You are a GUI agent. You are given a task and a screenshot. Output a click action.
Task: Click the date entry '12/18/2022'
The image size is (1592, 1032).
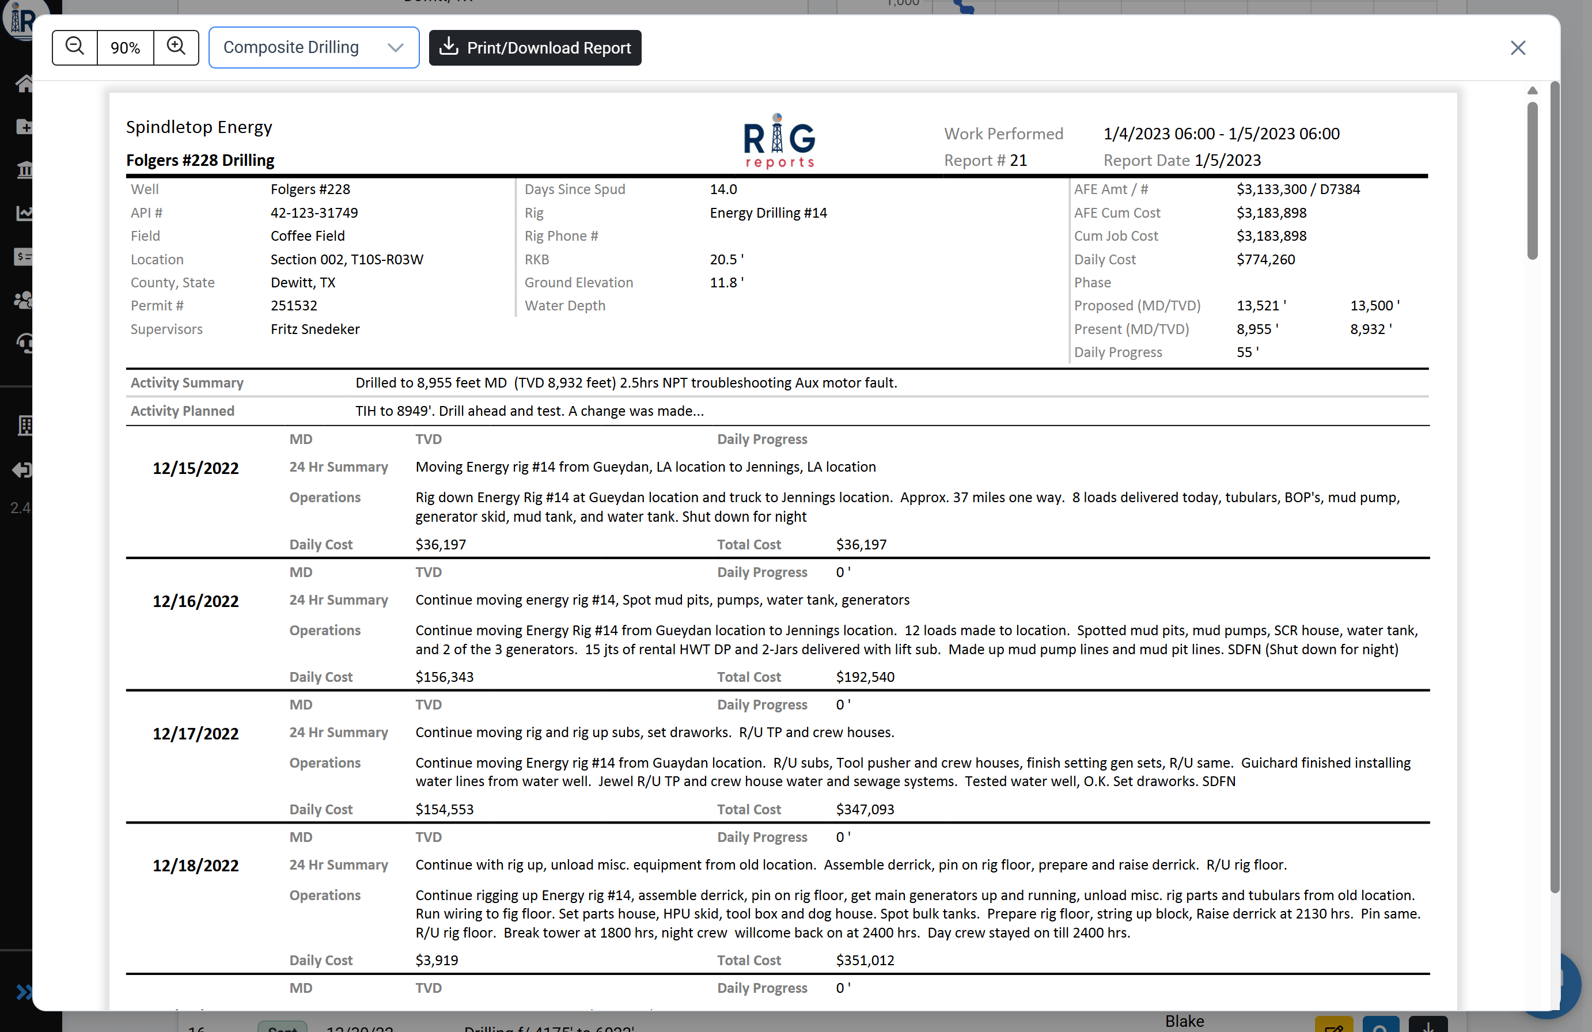(195, 866)
